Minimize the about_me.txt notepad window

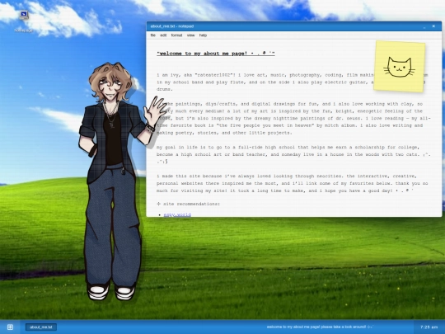click(424, 26)
